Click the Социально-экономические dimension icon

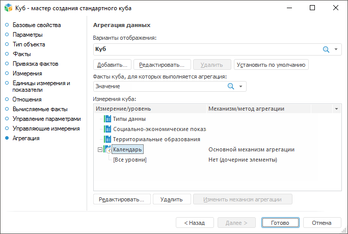[x=108, y=129]
